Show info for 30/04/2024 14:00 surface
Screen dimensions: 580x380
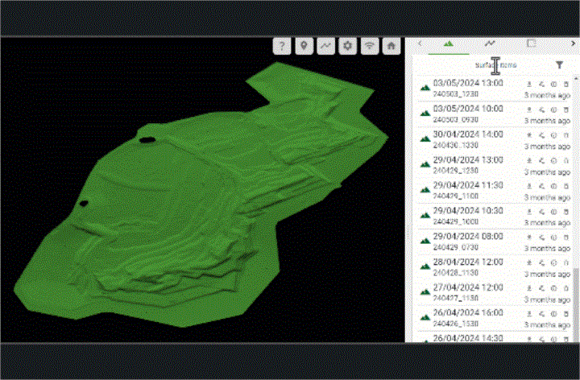tap(554, 134)
